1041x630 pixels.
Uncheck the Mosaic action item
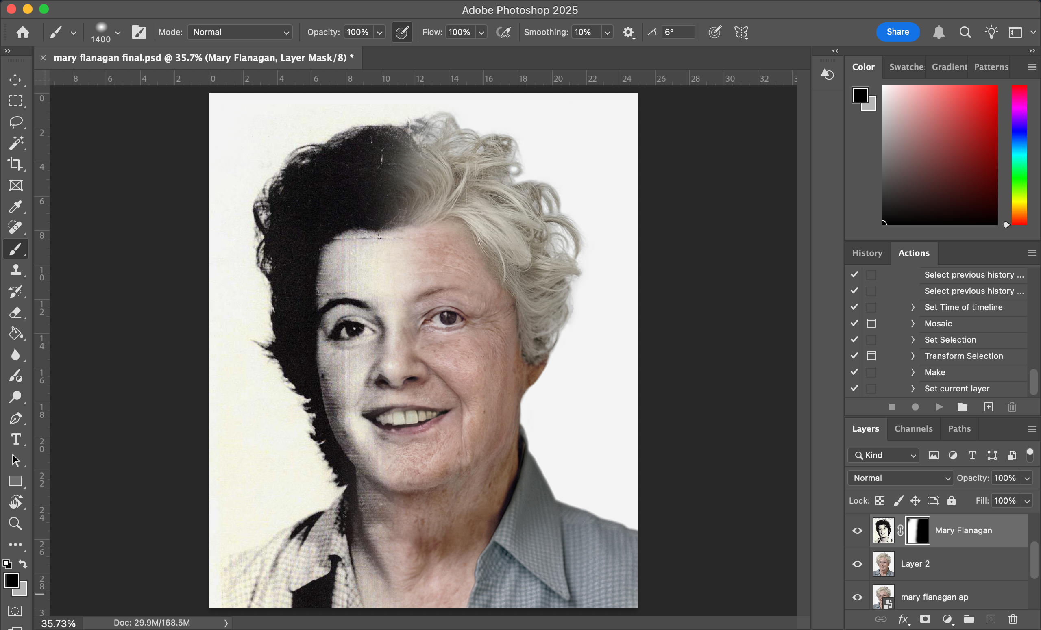(x=854, y=323)
